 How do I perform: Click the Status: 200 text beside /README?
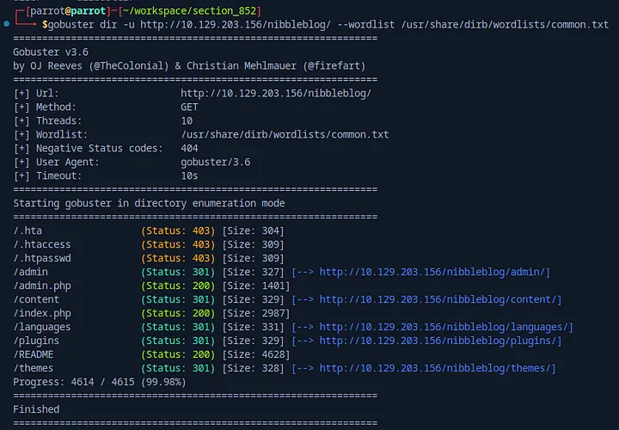point(179,354)
